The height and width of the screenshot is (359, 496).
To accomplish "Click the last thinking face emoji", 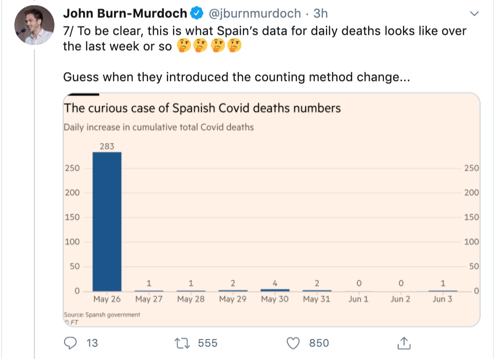I will [x=235, y=47].
